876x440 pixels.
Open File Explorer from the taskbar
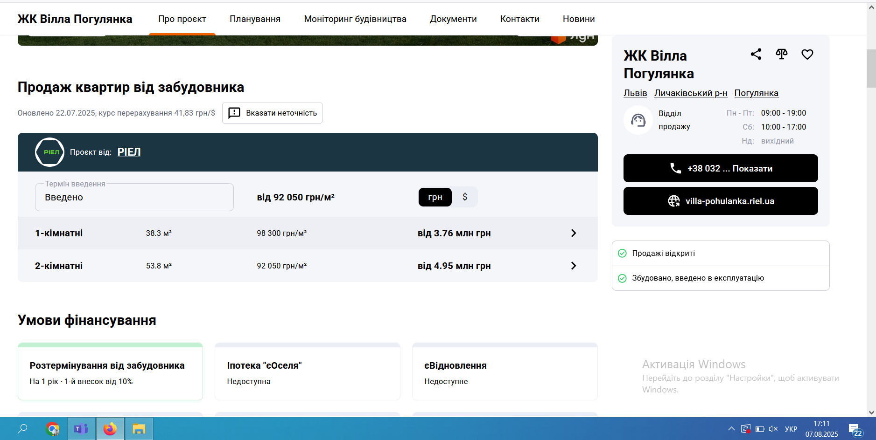click(x=139, y=429)
